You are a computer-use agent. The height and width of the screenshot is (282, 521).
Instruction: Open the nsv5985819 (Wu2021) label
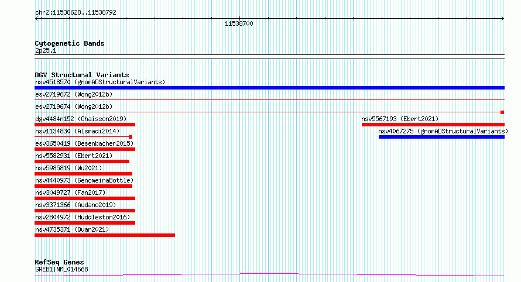click(x=68, y=168)
